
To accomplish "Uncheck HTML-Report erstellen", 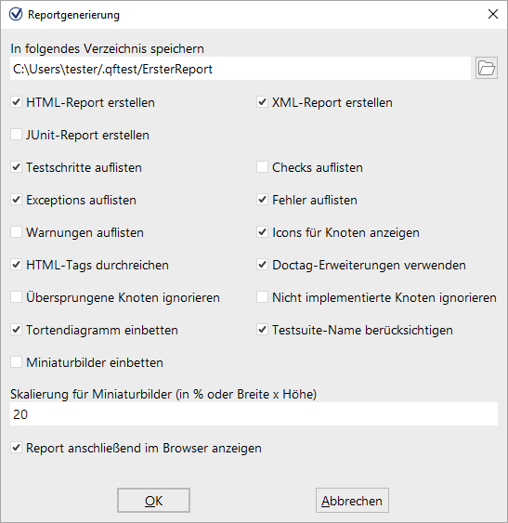I will click(x=16, y=102).
